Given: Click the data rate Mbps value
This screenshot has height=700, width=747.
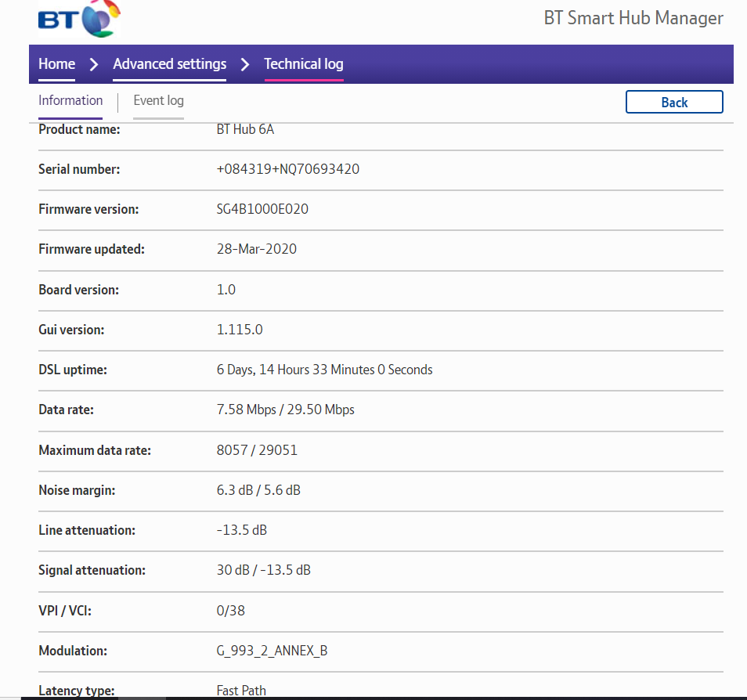Looking at the screenshot, I should (285, 410).
